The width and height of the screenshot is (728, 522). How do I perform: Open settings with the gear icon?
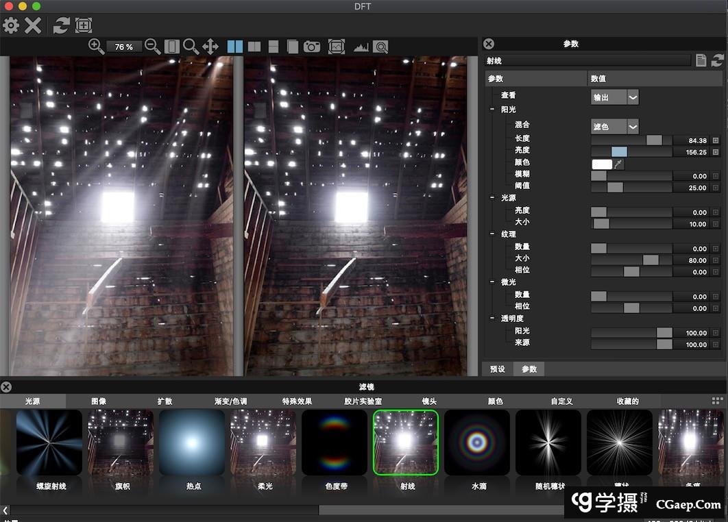(x=11, y=26)
